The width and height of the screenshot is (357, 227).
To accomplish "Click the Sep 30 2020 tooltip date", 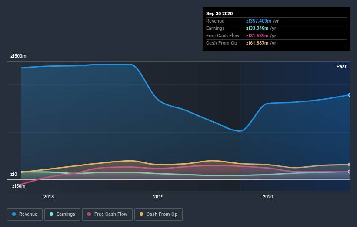I will click(219, 13).
